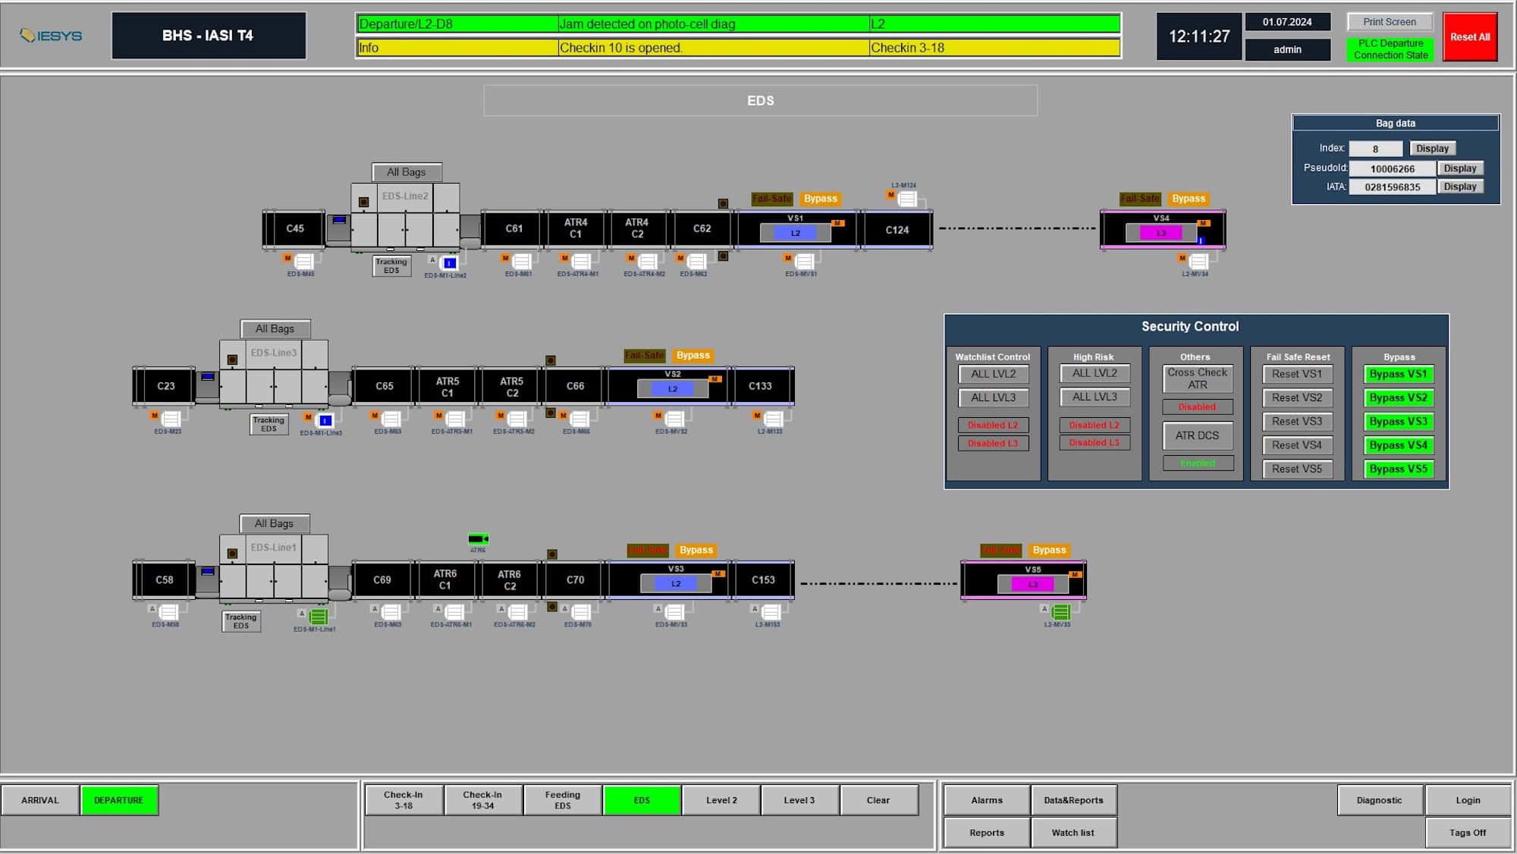Toggle Bypass VS4 in Security Control

coord(1398,445)
